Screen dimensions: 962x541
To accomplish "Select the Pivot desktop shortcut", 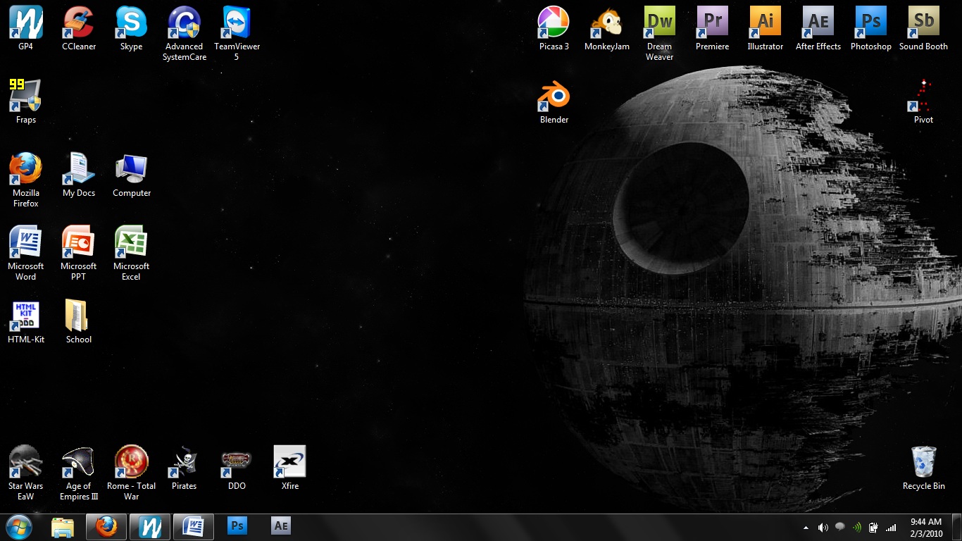I will 924,102.
